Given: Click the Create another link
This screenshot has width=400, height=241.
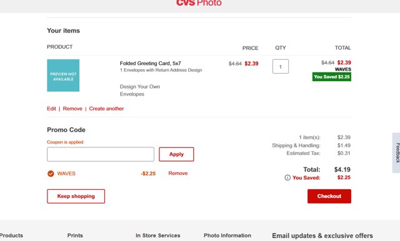Looking at the screenshot, I should point(106,109).
